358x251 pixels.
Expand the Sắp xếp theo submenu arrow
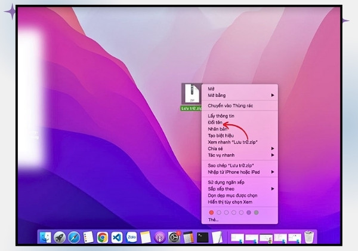[x=273, y=189]
